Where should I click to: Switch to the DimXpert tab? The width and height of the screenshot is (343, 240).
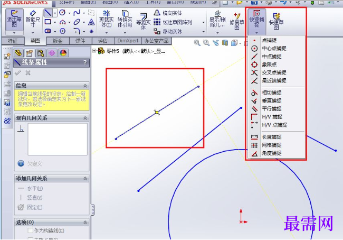coord(128,41)
